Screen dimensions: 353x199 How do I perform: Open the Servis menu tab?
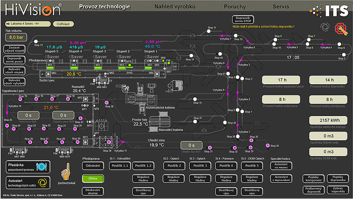click(281, 7)
